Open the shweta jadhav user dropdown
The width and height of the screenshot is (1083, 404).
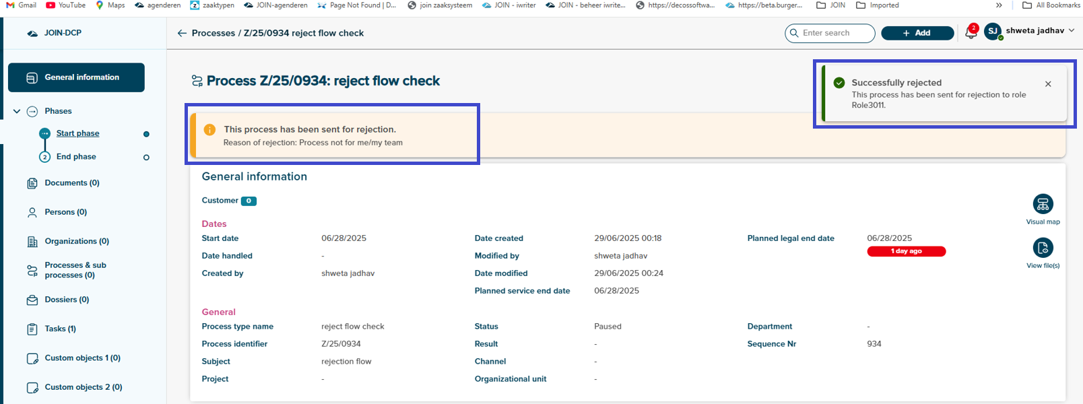pos(1071,31)
